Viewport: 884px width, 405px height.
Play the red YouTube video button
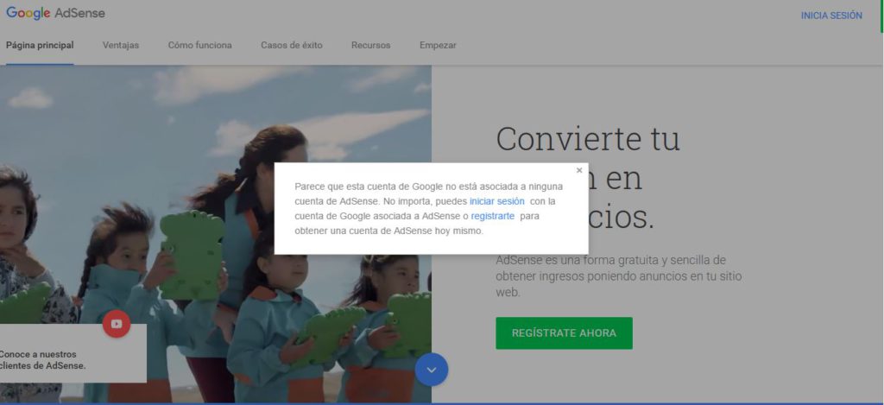[x=117, y=324]
